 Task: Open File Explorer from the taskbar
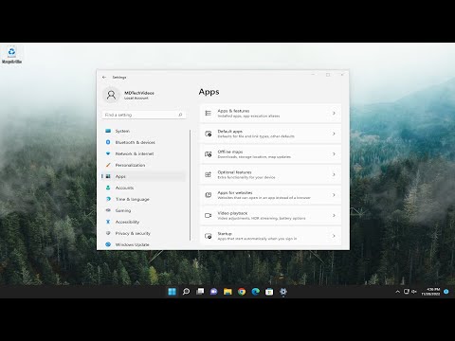coord(227,292)
